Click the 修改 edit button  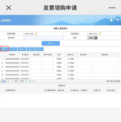[x=13, y=49]
